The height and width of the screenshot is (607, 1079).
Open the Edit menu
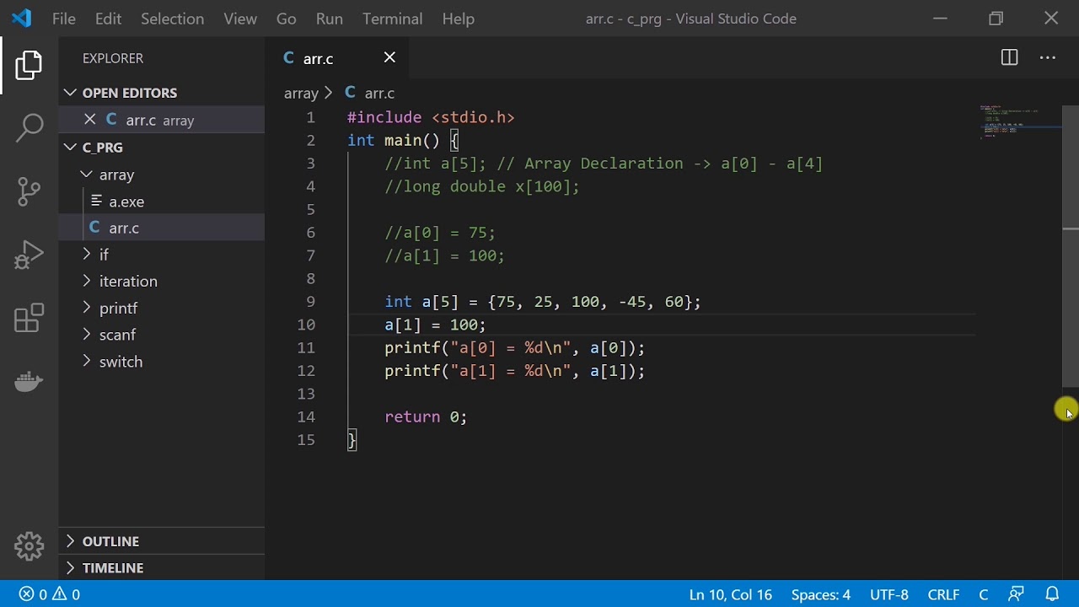(x=108, y=19)
